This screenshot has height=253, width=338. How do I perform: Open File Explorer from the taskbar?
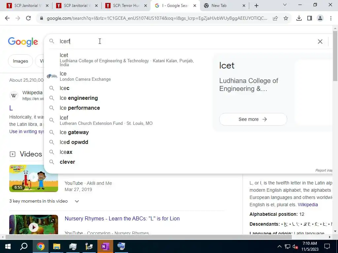57,246
